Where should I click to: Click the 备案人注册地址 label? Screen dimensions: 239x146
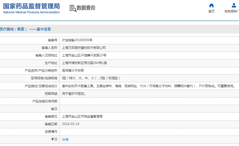pos(46,55)
